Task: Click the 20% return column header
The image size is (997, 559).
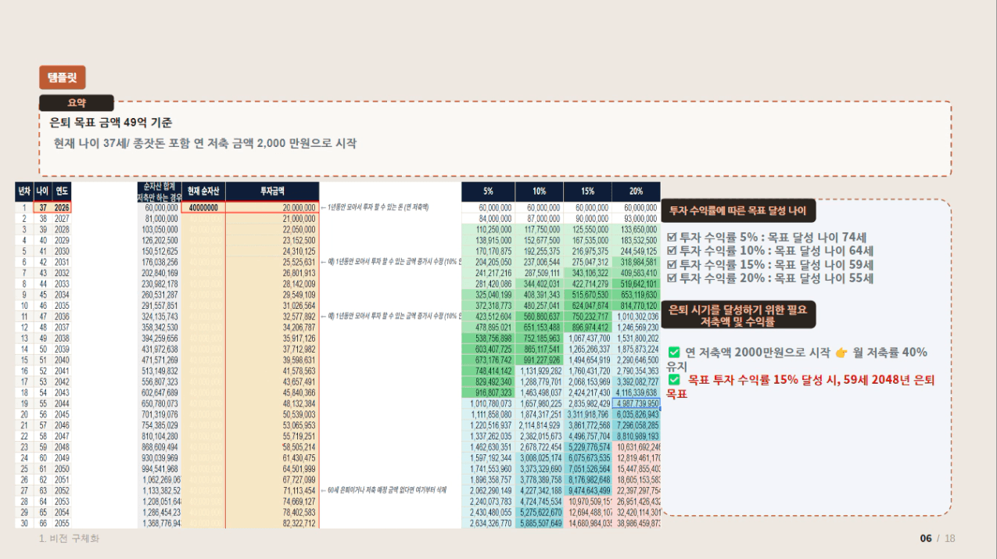Action: tap(636, 192)
